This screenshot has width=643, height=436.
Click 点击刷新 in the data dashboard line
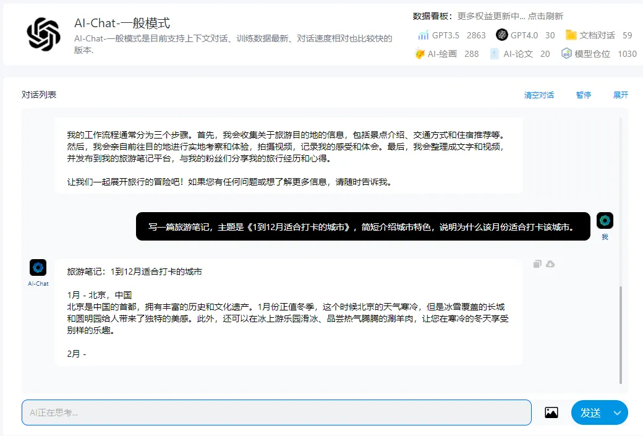[545, 16]
